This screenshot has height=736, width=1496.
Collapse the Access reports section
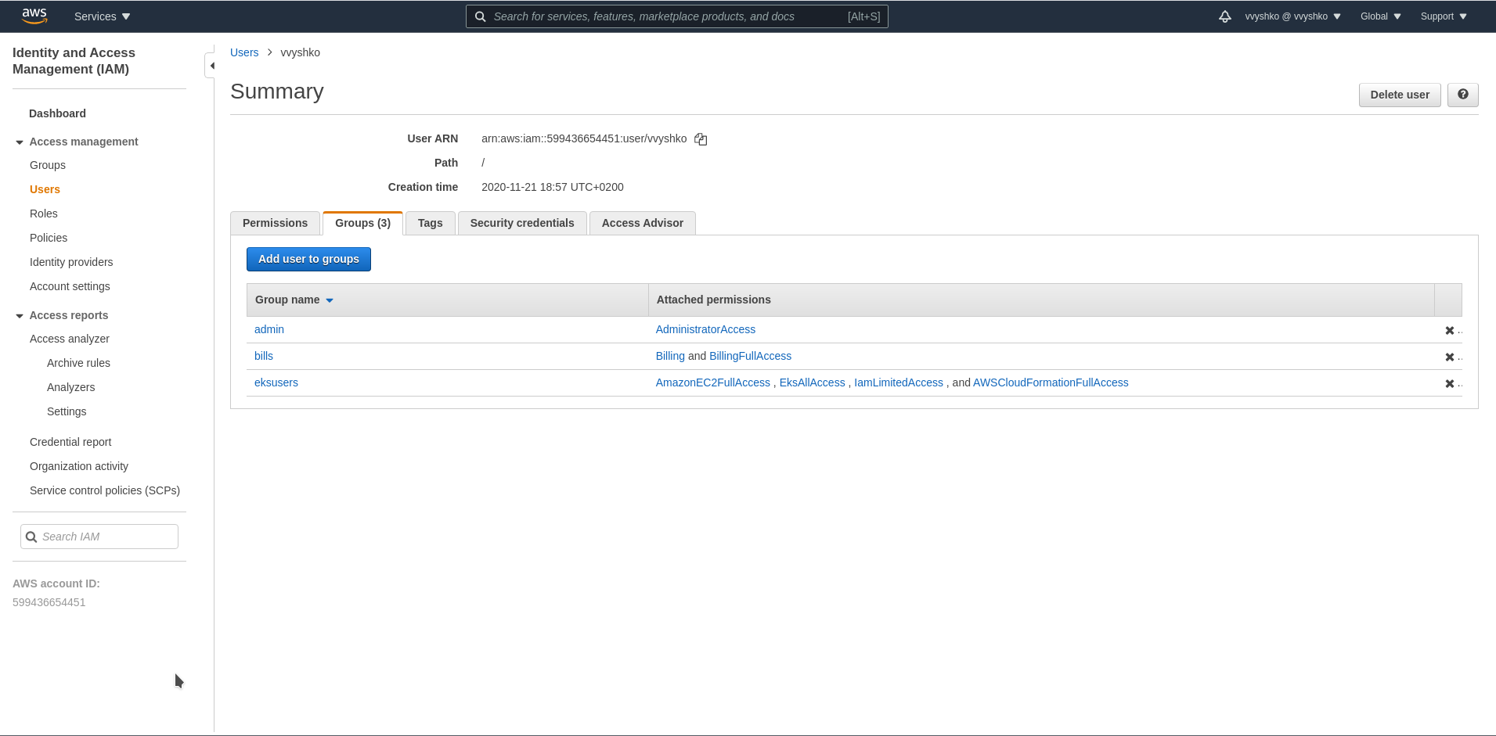click(x=20, y=316)
